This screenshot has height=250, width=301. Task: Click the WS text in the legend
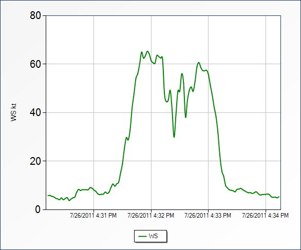click(x=153, y=236)
